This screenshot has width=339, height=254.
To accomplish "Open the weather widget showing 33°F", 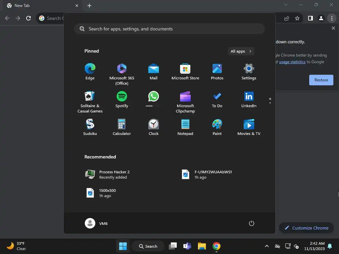I will pyautogui.click(x=17, y=246).
